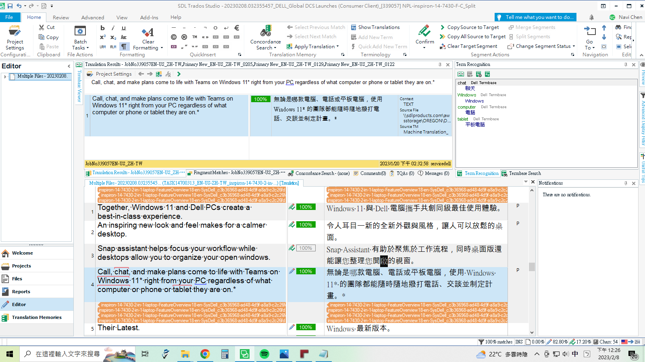The height and width of the screenshot is (362, 645).
Task: Switch to Fragment Matches tab
Action: [236, 173]
